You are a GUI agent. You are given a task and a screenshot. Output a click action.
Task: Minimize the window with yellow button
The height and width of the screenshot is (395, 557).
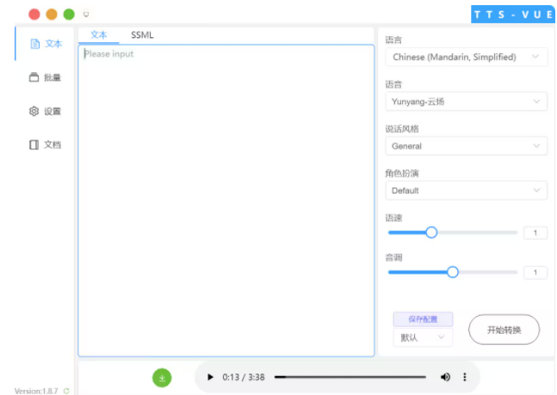click(x=52, y=15)
